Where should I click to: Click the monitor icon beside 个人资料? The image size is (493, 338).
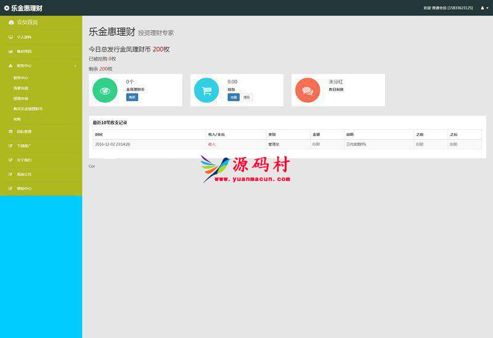[10, 38]
